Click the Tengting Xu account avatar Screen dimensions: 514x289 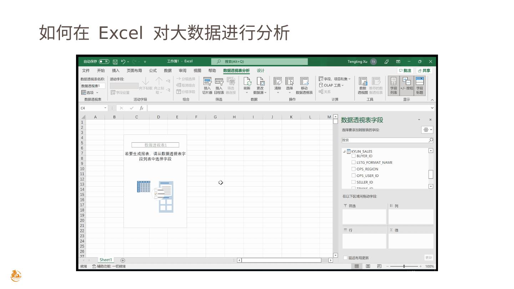(373, 61)
